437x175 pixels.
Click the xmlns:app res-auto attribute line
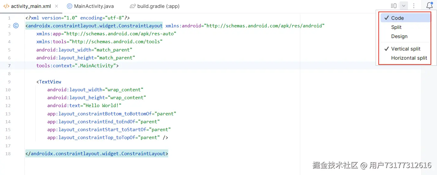pyautogui.click(x=106, y=34)
